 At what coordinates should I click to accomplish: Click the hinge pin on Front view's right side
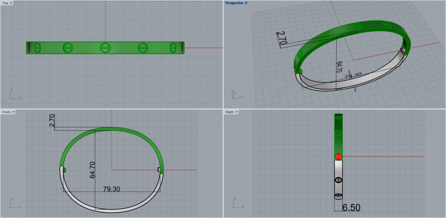pos(159,170)
